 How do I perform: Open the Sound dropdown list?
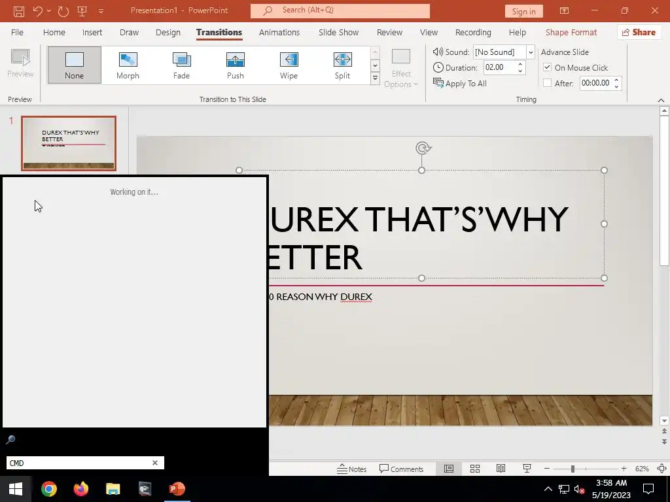point(530,52)
